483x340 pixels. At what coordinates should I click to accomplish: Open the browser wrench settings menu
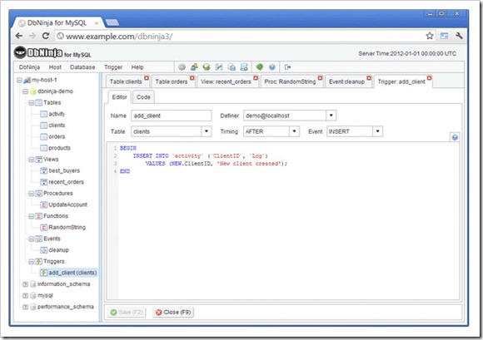tap(459, 36)
